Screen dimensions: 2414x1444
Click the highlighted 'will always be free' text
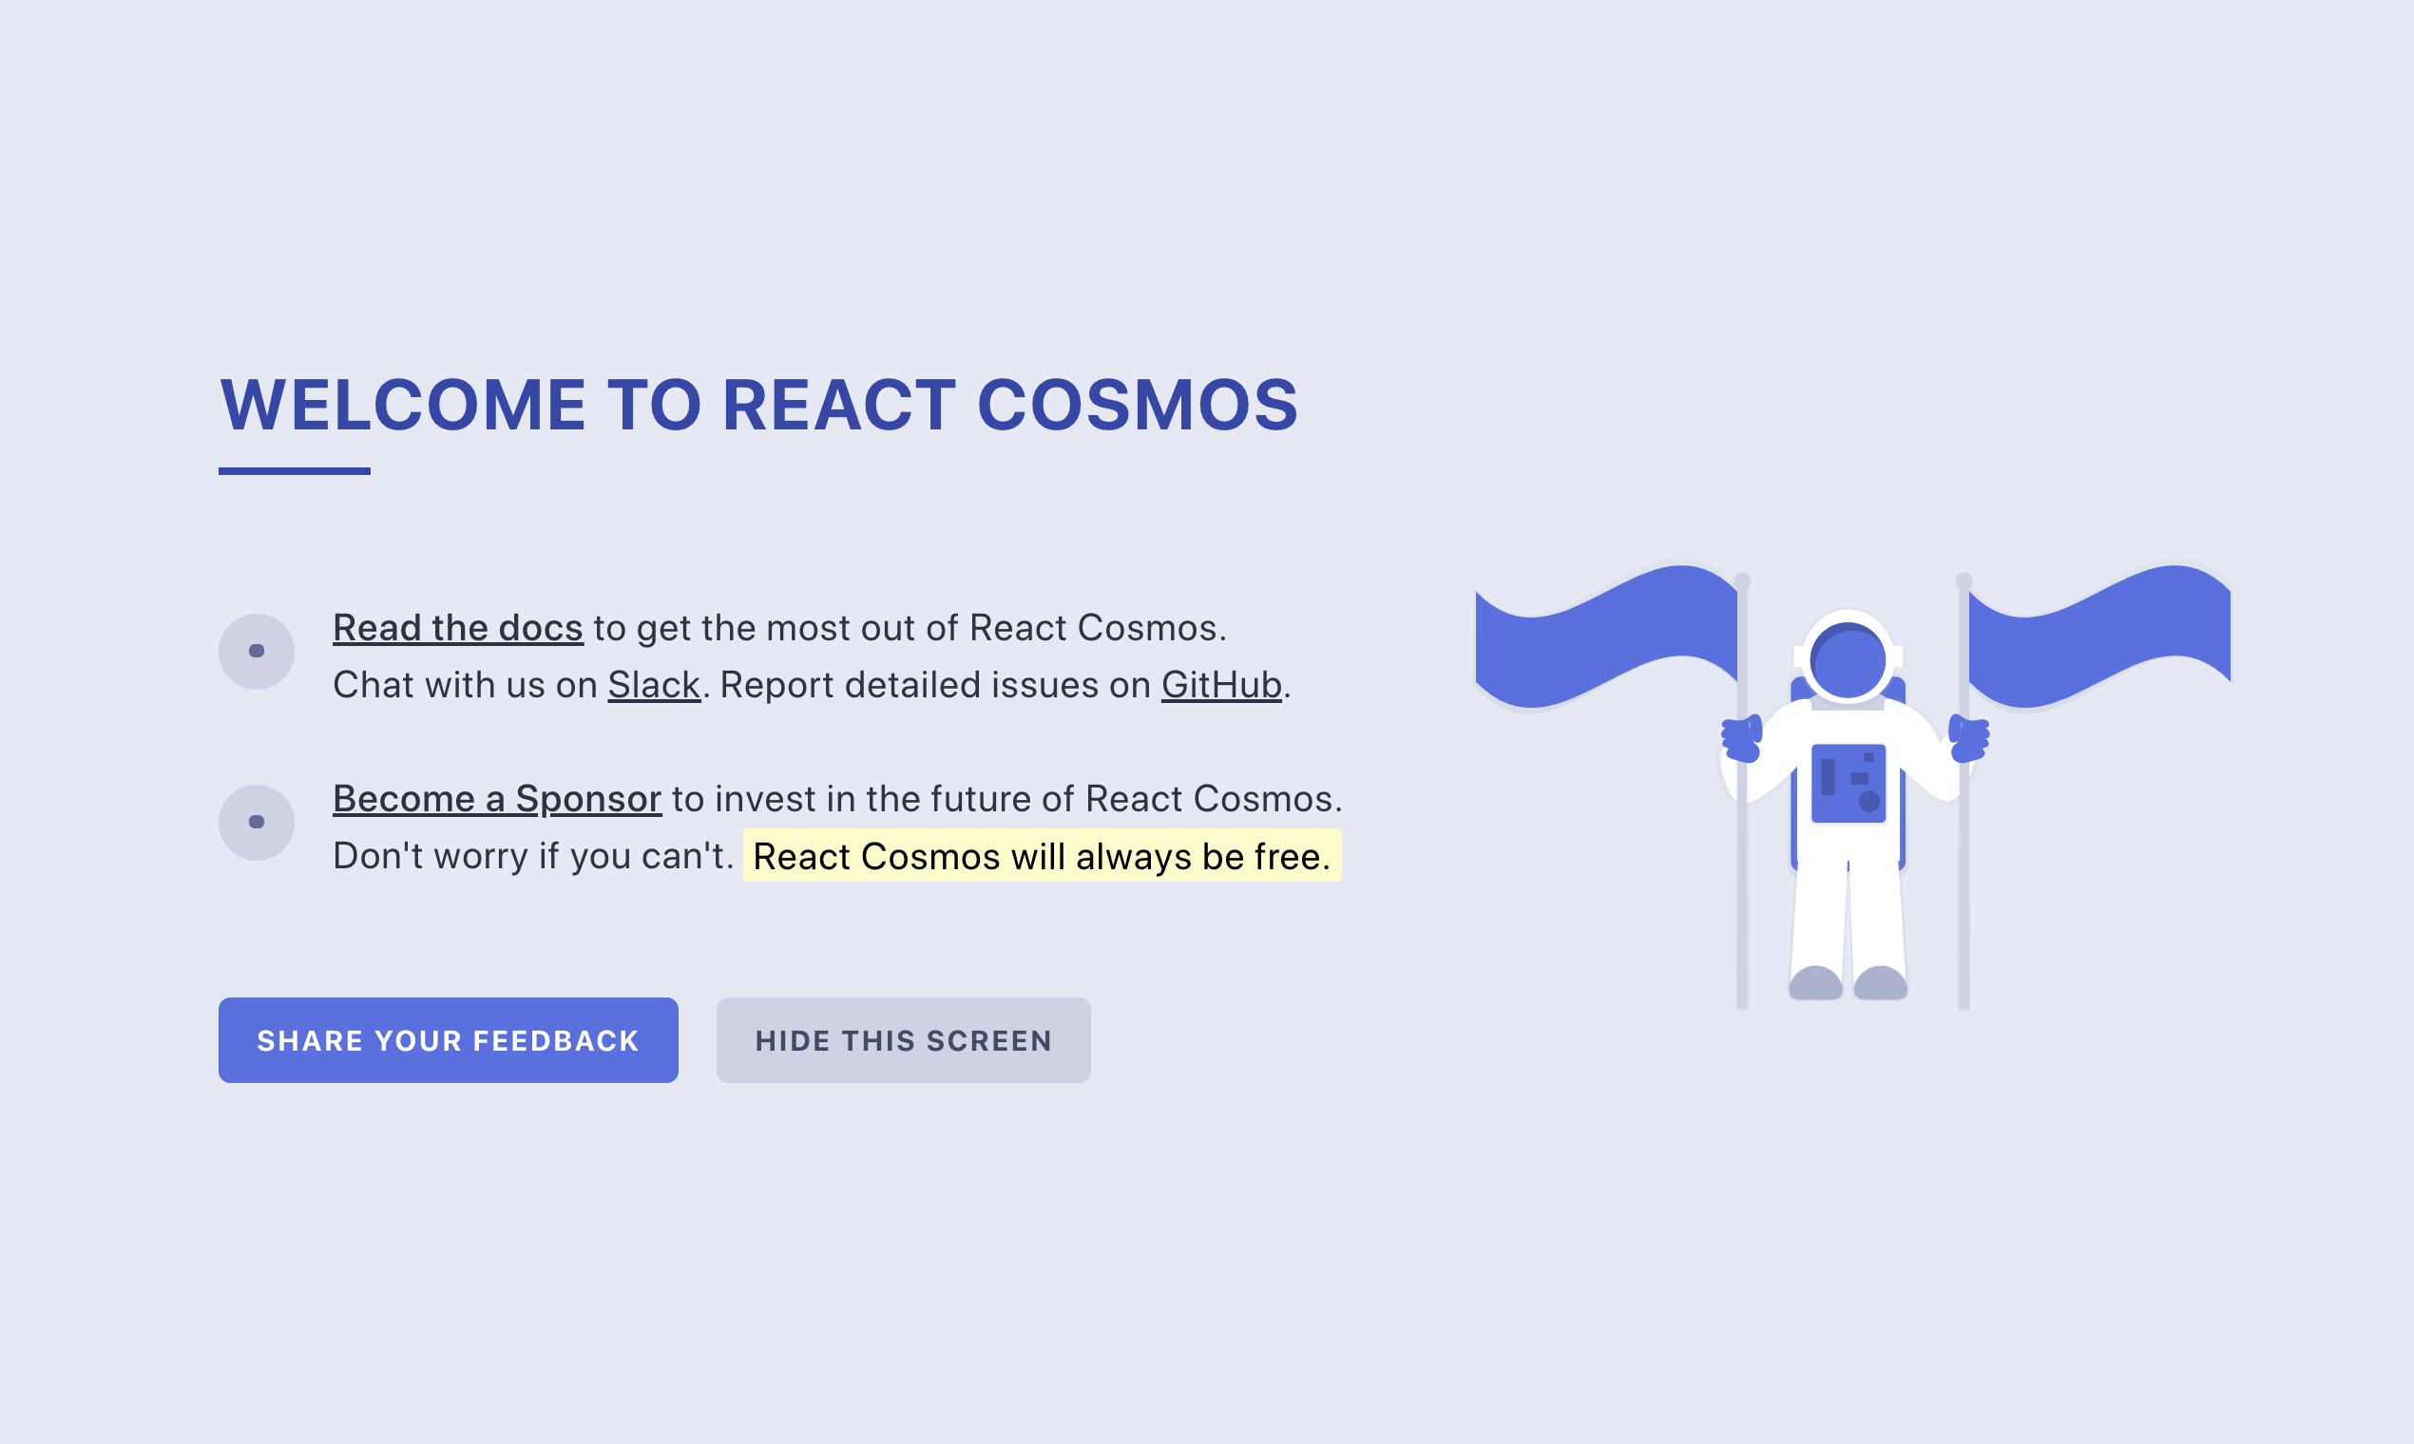[1042, 856]
